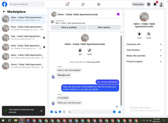
Task: Open Trejo conversation in chat list
Action: pos(24,38)
